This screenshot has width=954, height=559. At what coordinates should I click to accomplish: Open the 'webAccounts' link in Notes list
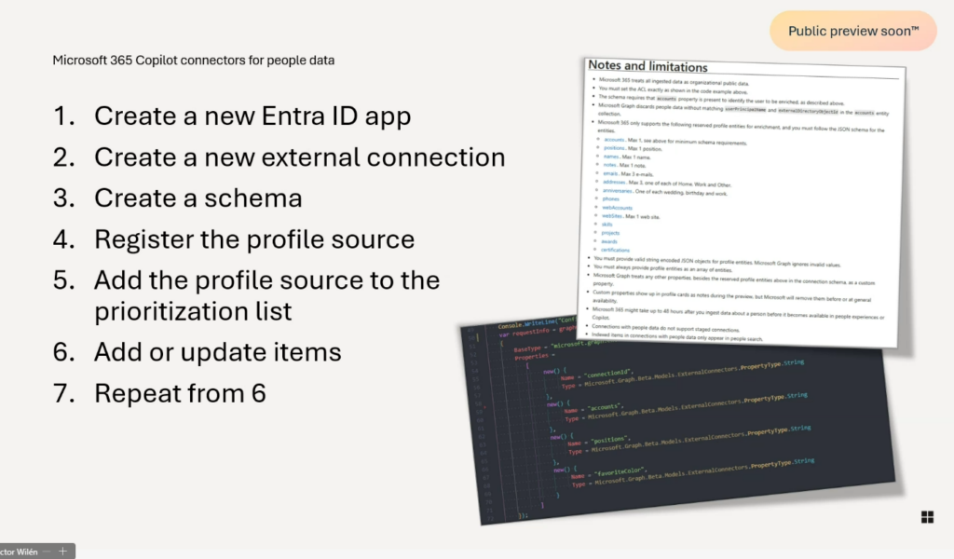(x=617, y=208)
